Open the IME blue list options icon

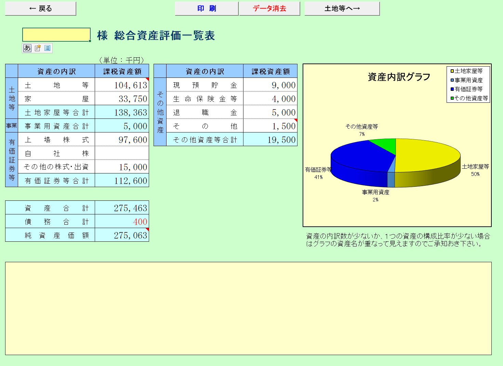[x=48, y=48]
